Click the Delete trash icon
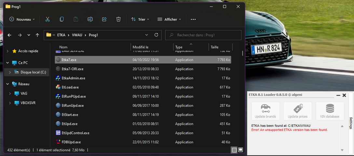 pyautogui.click(x=118, y=19)
